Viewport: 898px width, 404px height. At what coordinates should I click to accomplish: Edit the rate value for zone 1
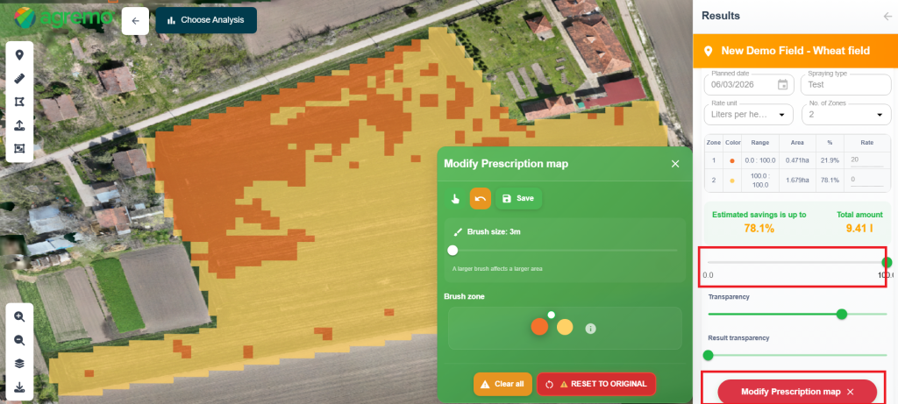click(x=866, y=160)
